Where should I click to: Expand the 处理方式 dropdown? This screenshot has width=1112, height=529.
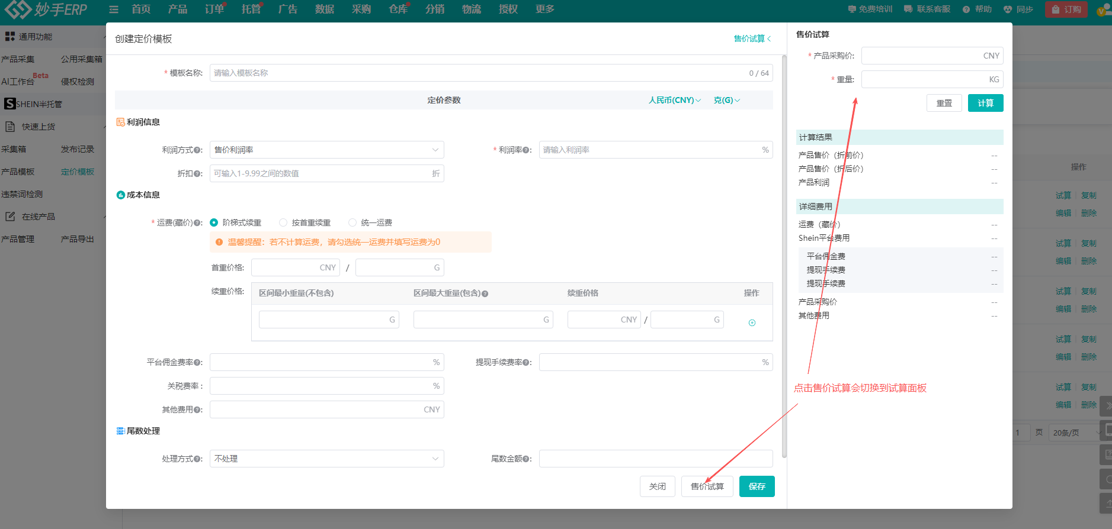326,459
